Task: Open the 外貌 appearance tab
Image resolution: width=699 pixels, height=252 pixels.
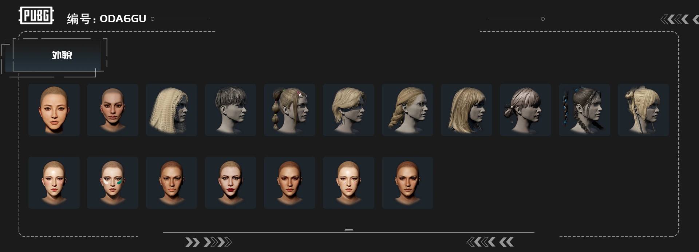Action: click(x=57, y=55)
